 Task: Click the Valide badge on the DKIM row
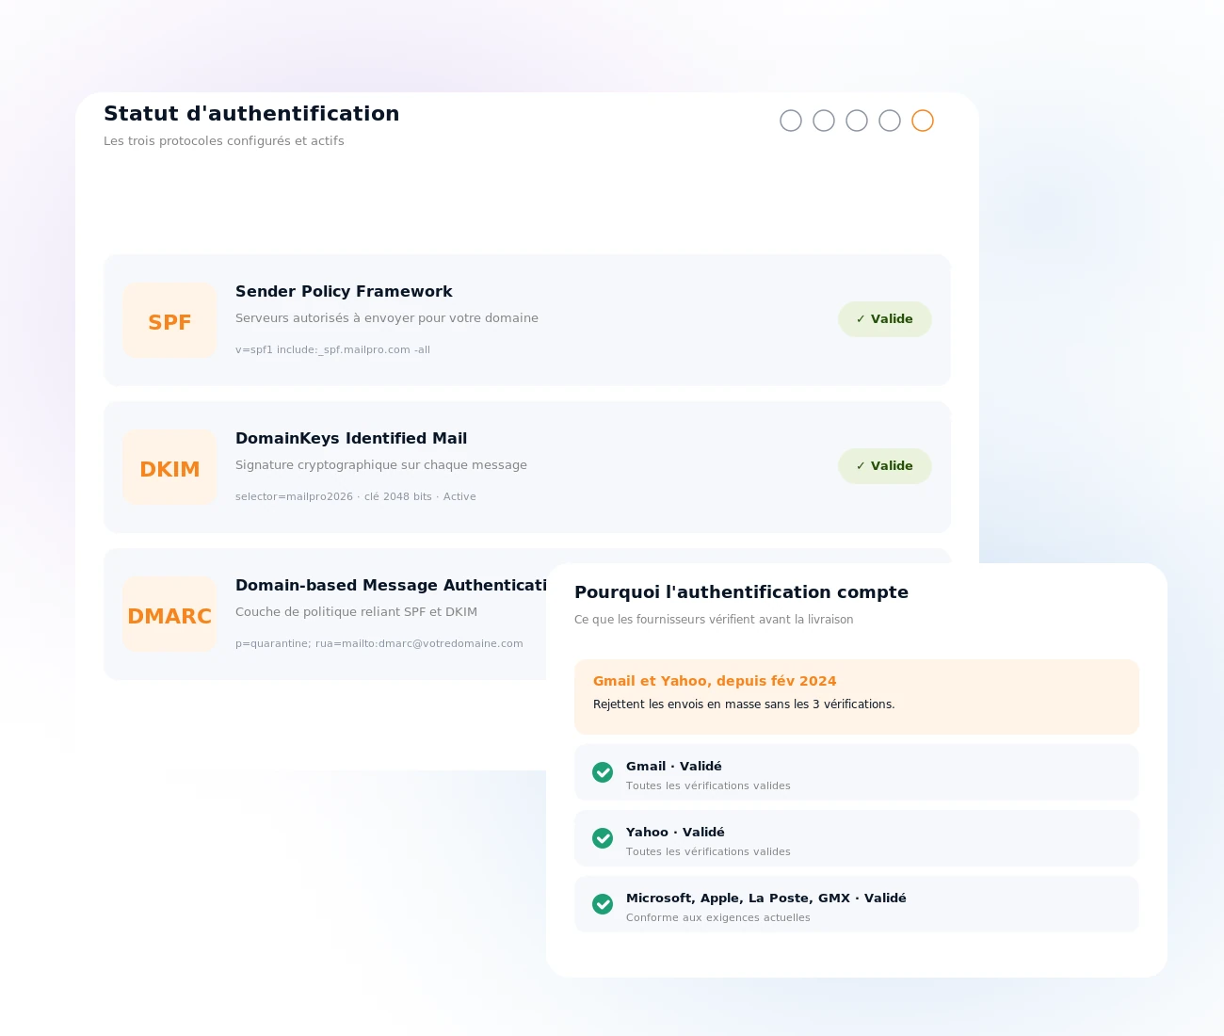pos(885,466)
